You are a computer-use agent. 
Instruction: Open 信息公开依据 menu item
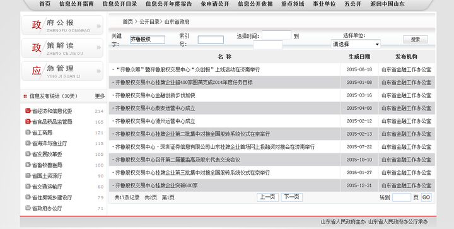tap(255, 4)
